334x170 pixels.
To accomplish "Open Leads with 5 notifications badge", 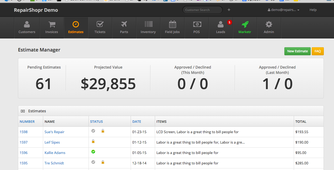I will (x=221, y=25).
